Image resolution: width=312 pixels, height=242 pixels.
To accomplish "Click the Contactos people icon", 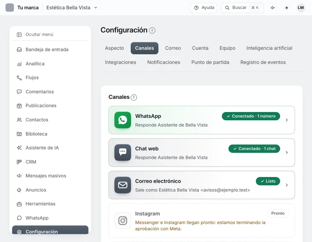I will click(19, 120).
